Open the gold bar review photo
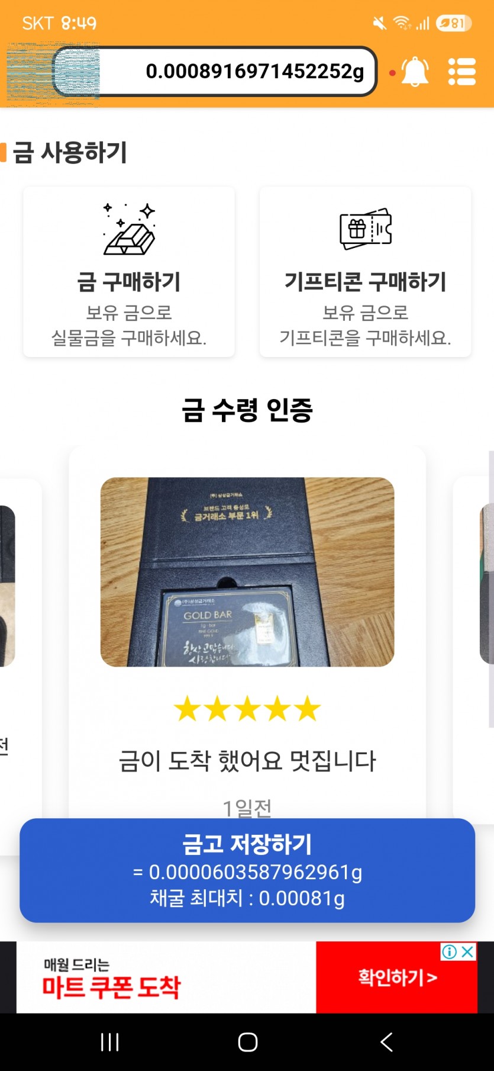Viewport: 494px width, 1071px height. pos(247,572)
